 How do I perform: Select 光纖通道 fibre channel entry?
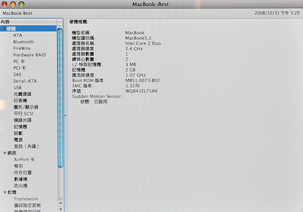point(22,94)
